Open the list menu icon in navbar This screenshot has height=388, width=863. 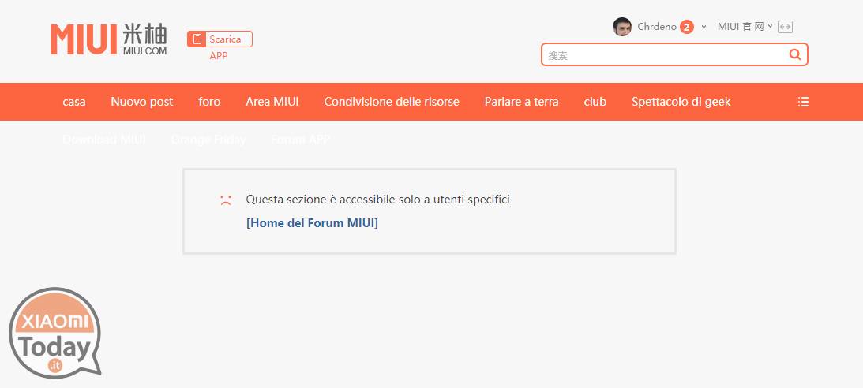coord(803,102)
